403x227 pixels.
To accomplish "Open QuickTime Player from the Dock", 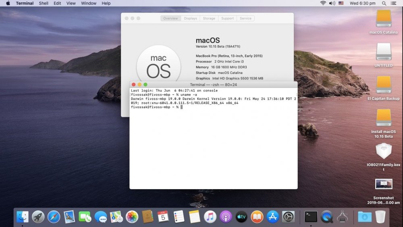I will pyautogui.click(x=327, y=217).
